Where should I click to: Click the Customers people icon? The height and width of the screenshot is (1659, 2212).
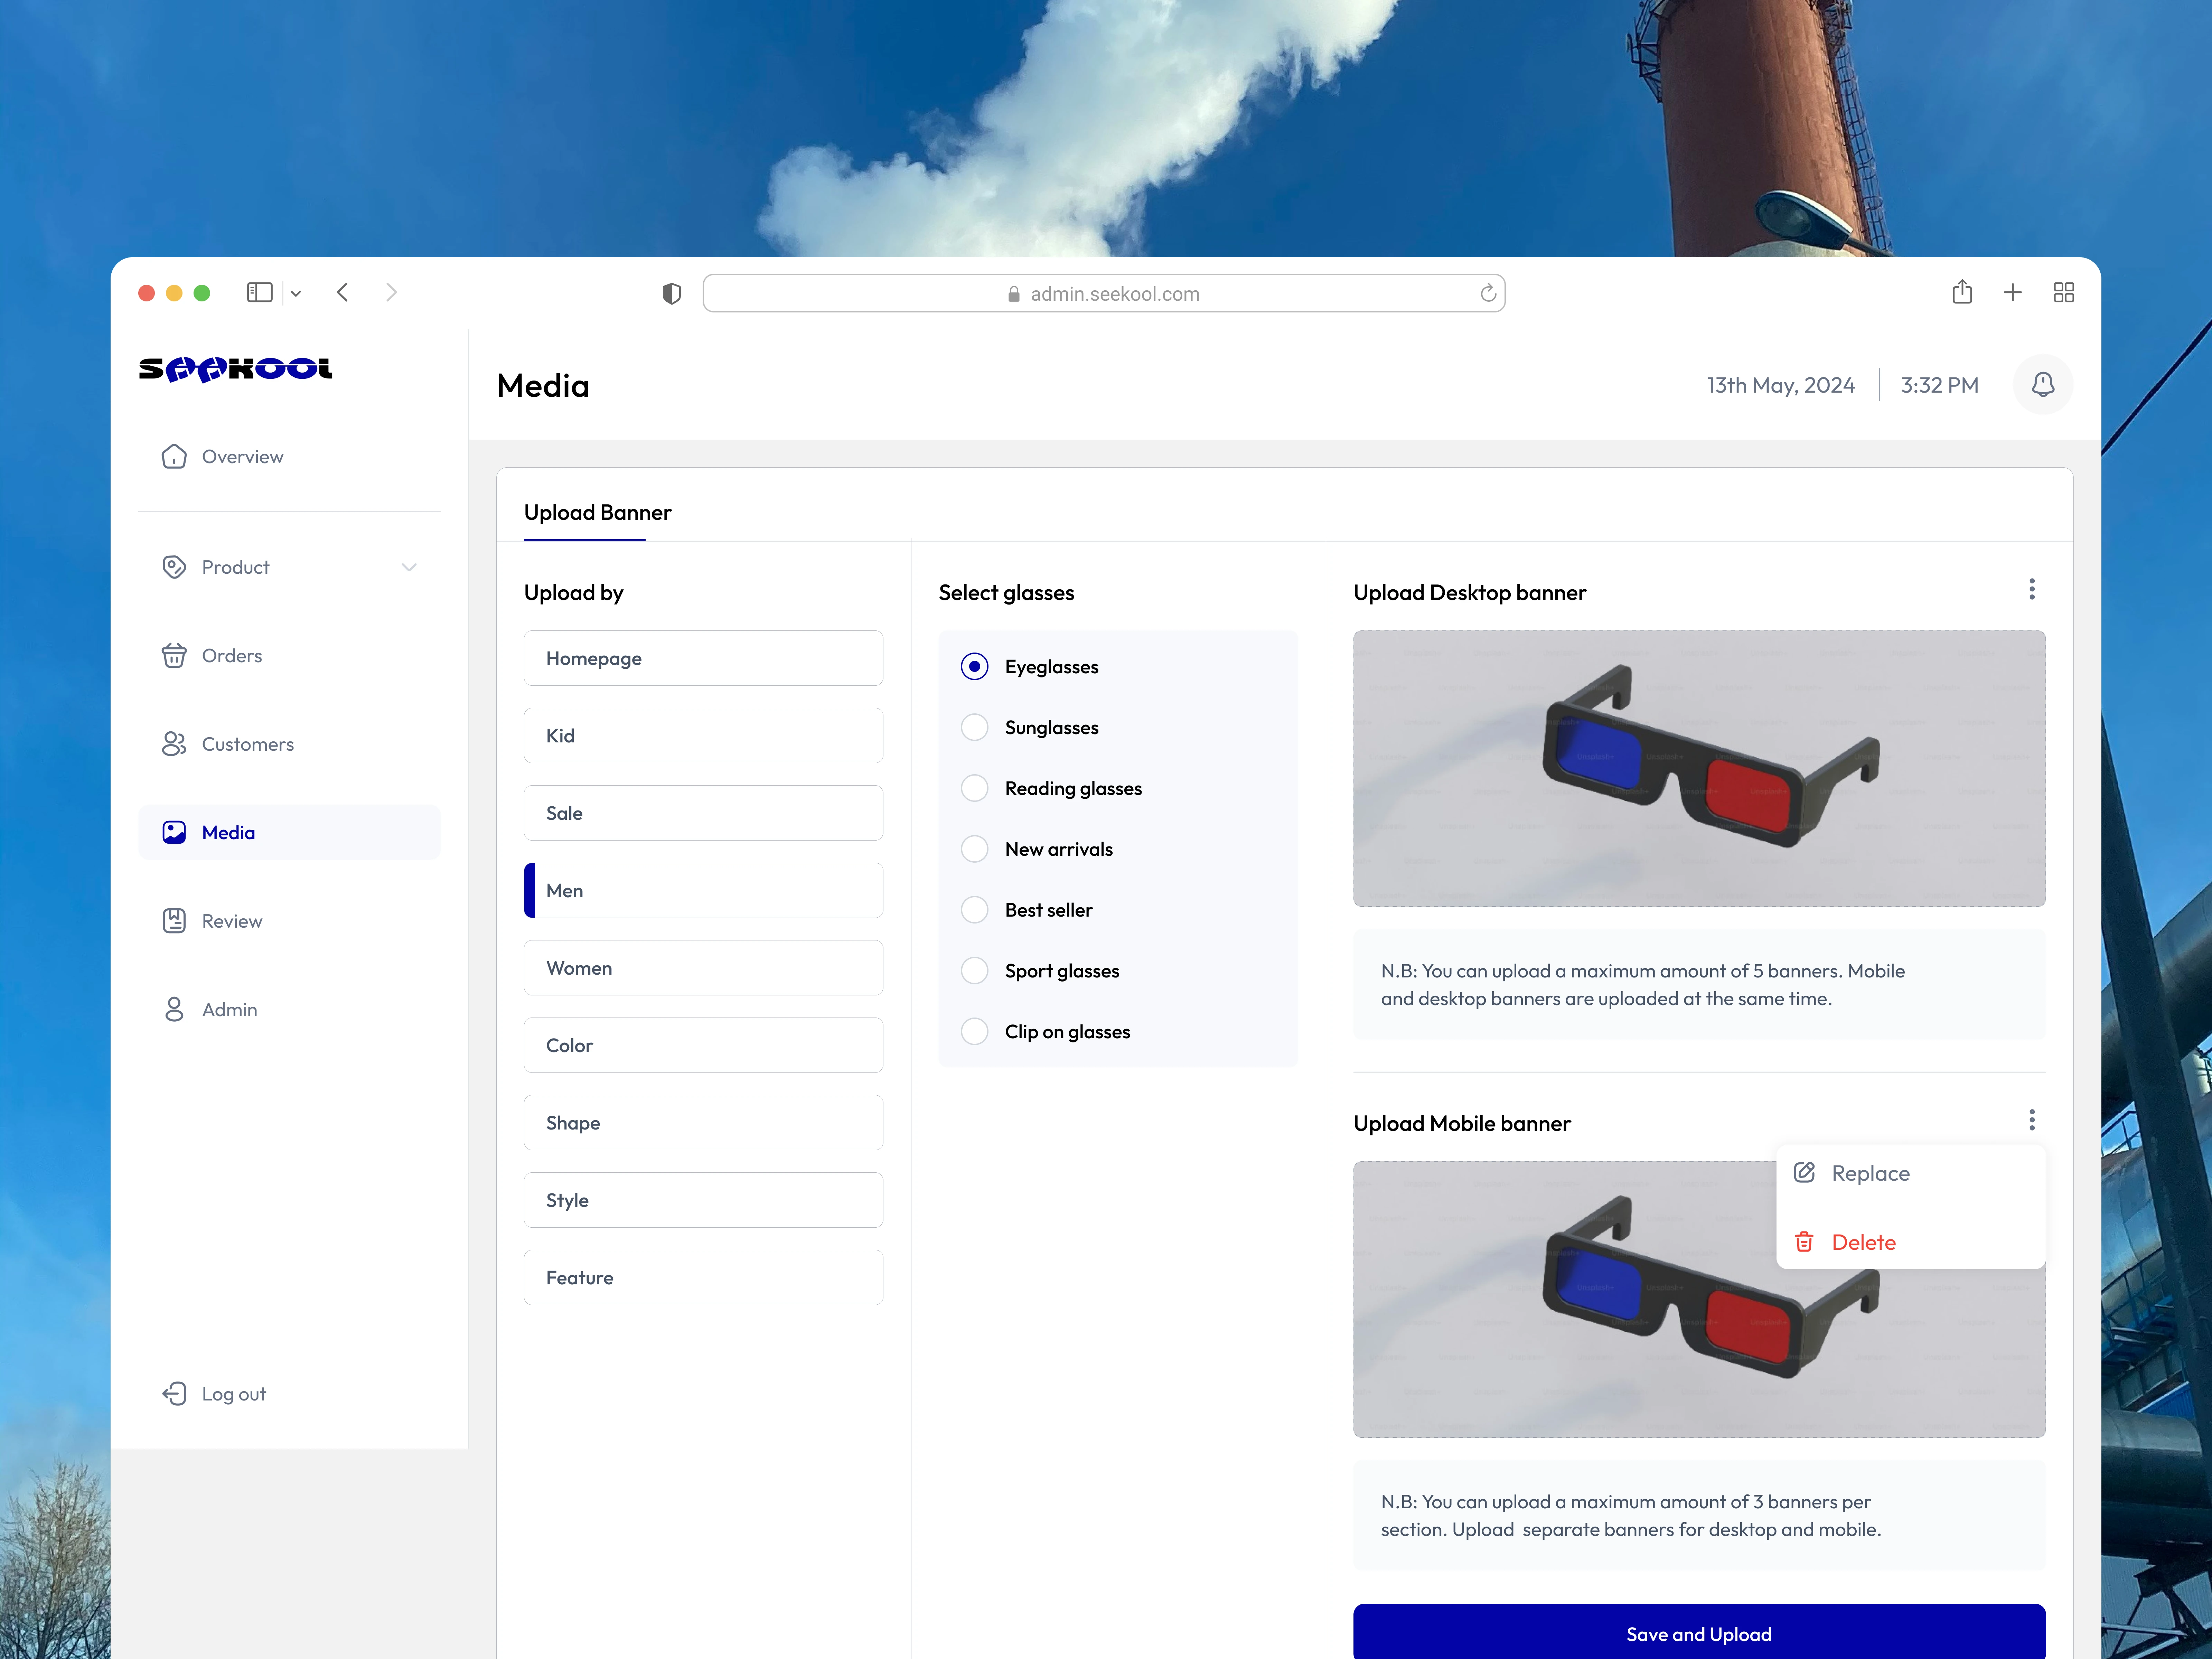[x=174, y=744]
